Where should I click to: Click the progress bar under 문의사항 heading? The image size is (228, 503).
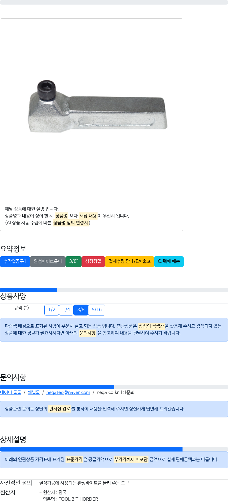tap(114, 387)
